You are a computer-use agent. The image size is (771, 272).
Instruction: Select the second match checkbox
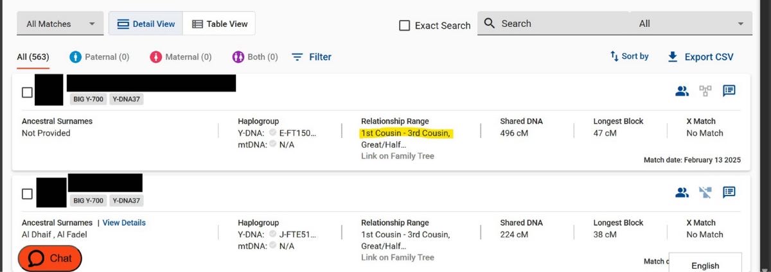[27, 193]
